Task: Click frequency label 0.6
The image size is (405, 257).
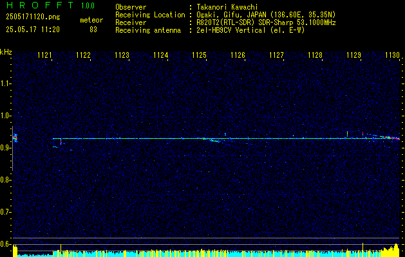Action: [5, 244]
